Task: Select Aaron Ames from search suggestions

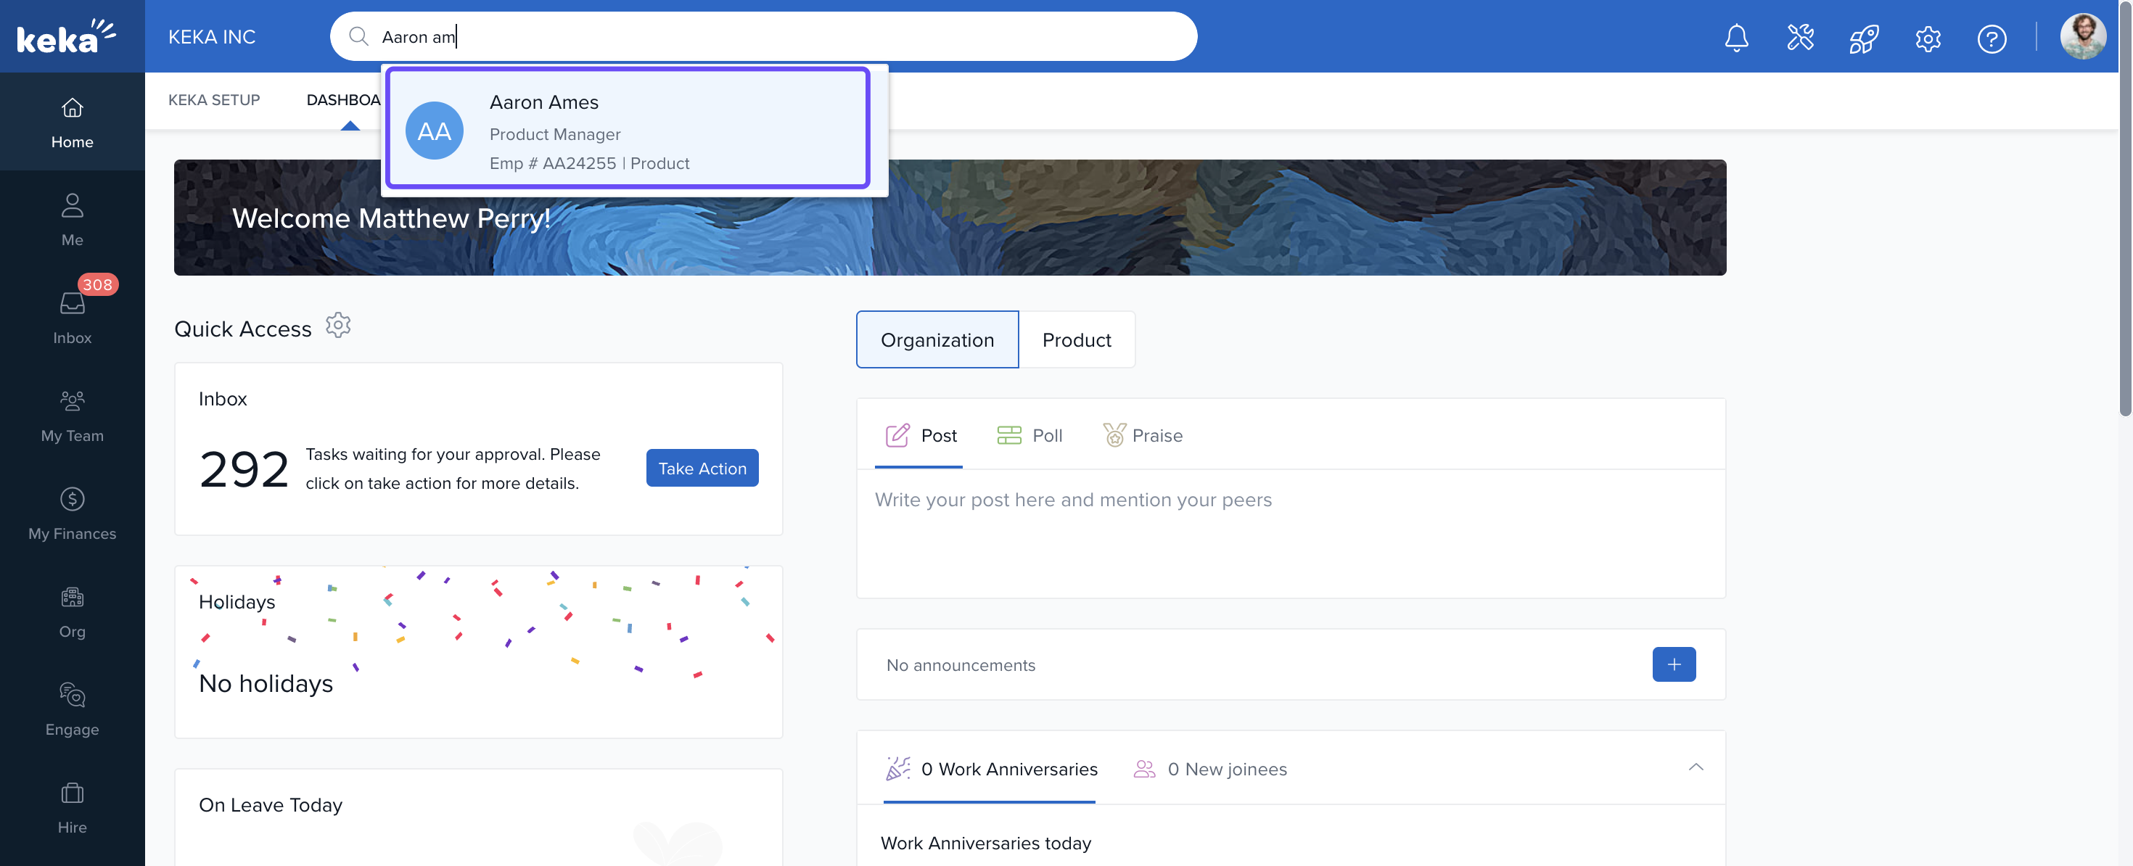Action: (x=627, y=129)
